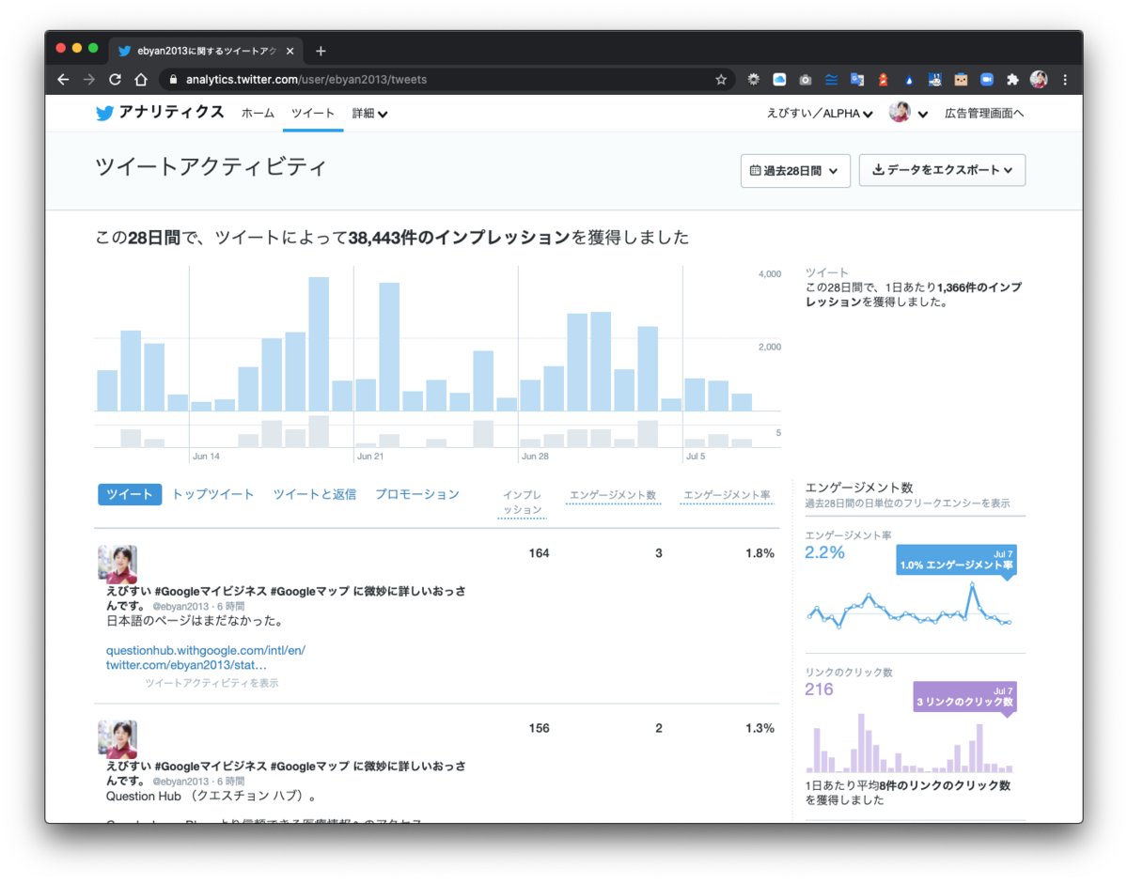1128x883 pixels.
Task: Click the Jul 7 engagement rate tooltip
Action: (x=956, y=561)
